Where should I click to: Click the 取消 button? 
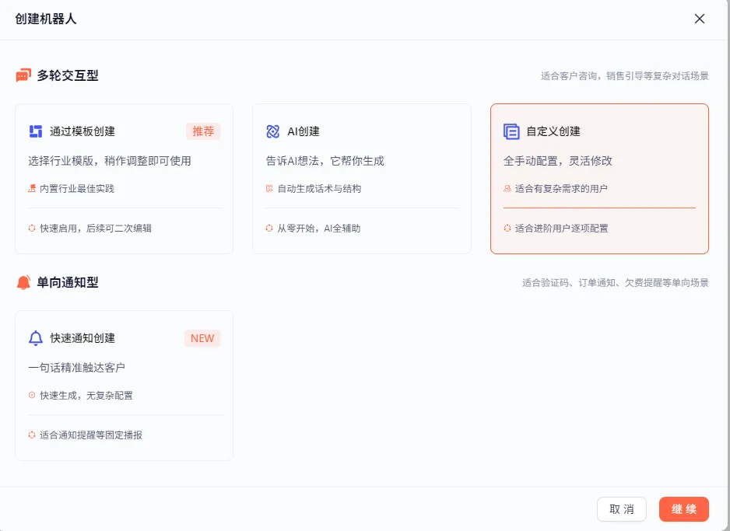pyautogui.click(x=622, y=509)
